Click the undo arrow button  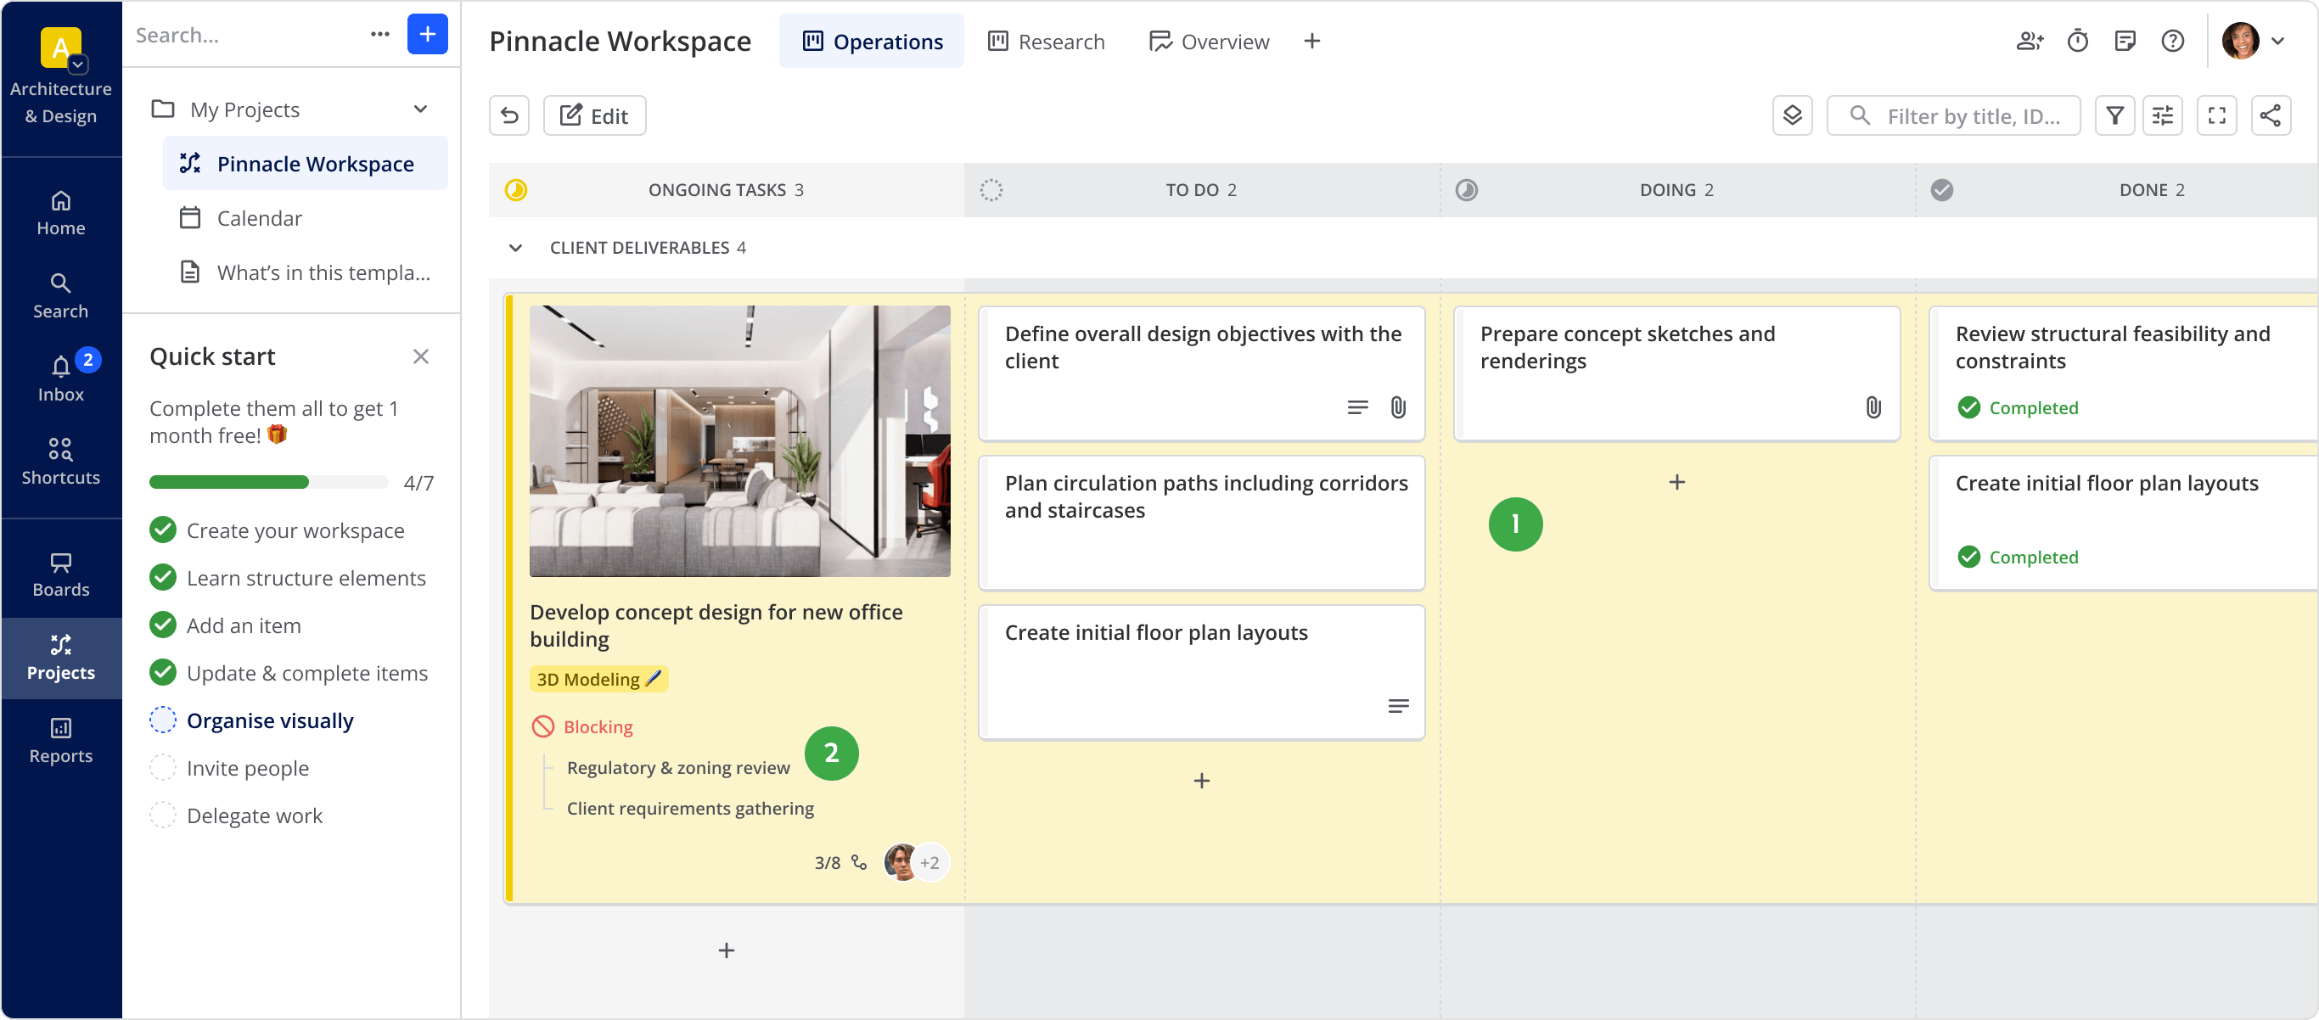pos(508,115)
